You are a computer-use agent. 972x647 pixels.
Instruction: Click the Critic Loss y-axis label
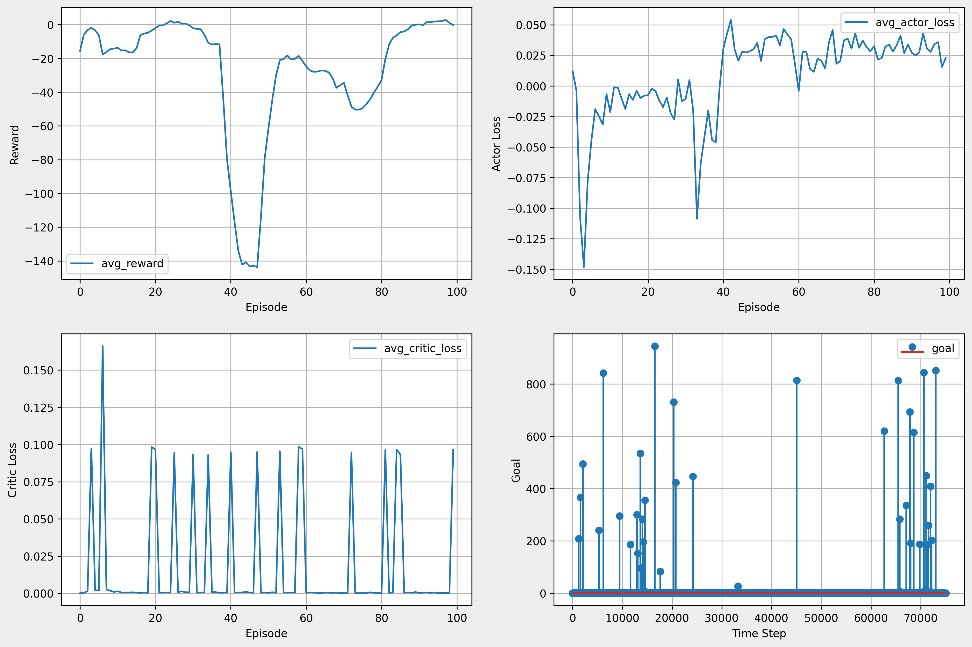click(x=13, y=470)
